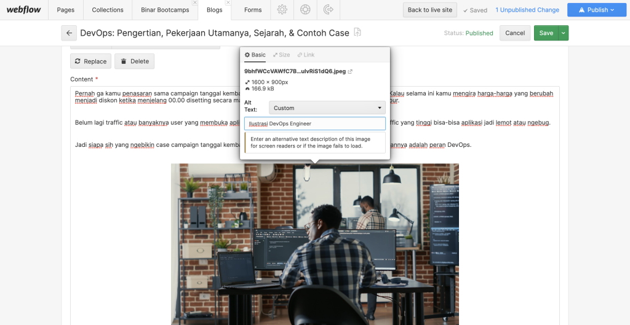Click Back to live site button

pyautogui.click(x=430, y=10)
